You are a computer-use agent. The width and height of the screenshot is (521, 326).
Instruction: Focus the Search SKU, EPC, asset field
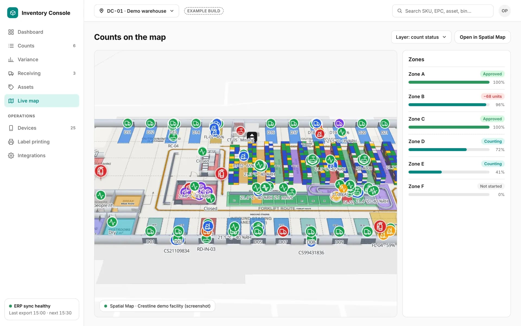(x=443, y=11)
